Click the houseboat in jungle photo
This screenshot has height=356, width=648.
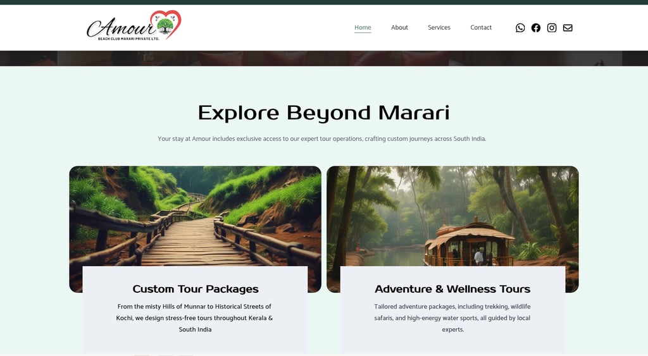pyautogui.click(x=452, y=216)
